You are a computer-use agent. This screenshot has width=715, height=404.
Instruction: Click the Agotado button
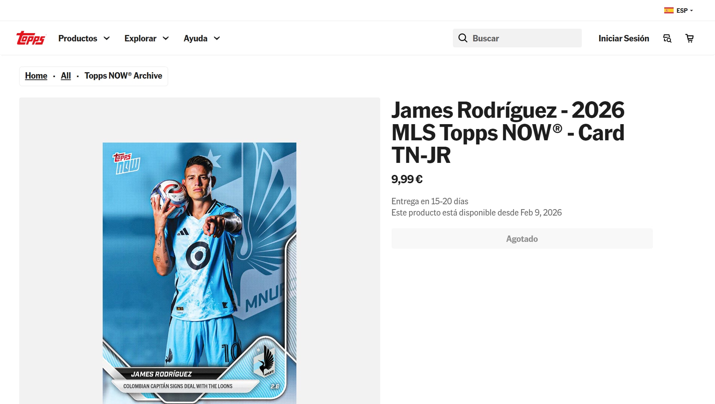522,238
